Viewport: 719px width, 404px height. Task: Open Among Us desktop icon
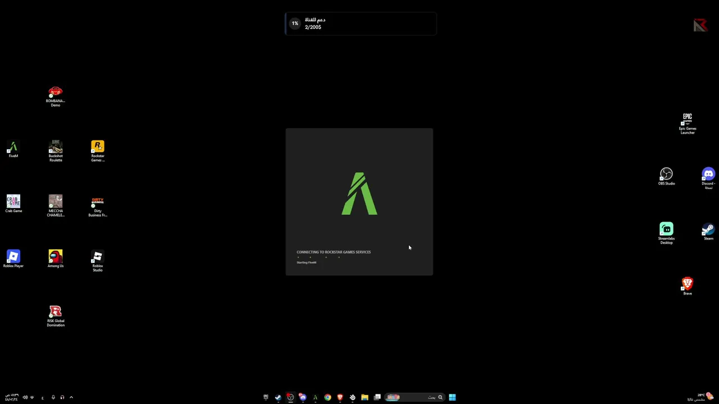(55, 259)
